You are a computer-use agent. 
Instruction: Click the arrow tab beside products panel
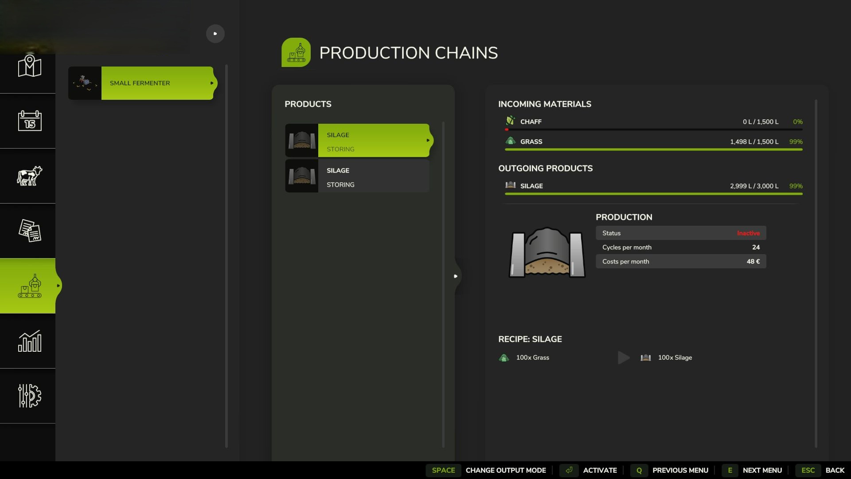[x=456, y=276]
